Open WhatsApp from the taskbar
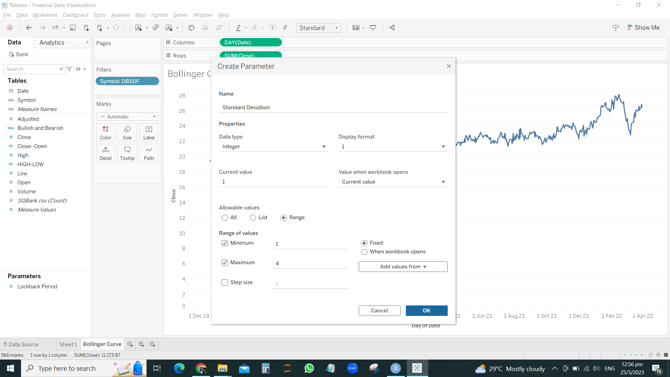670x377 pixels. (x=309, y=368)
